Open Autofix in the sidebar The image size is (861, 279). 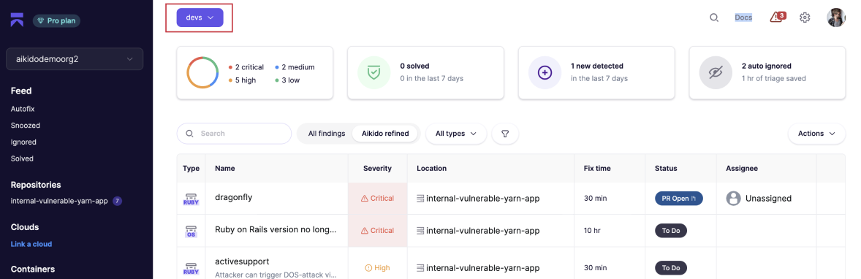coord(23,110)
